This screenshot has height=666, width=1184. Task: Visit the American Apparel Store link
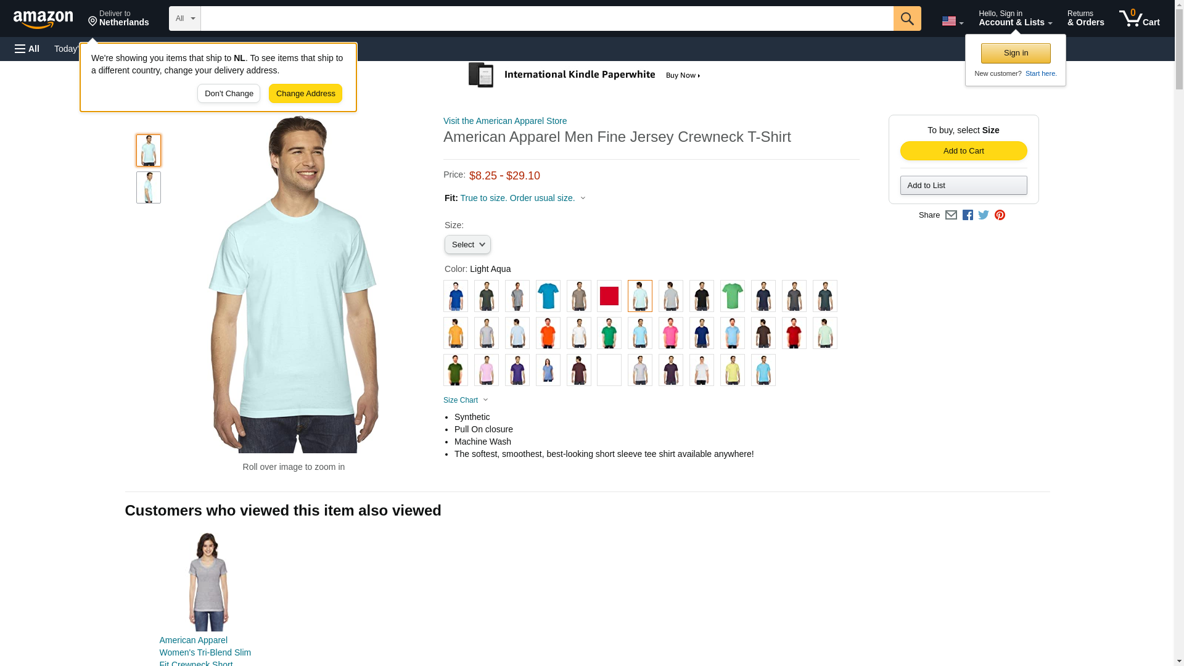pyautogui.click(x=505, y=121)
